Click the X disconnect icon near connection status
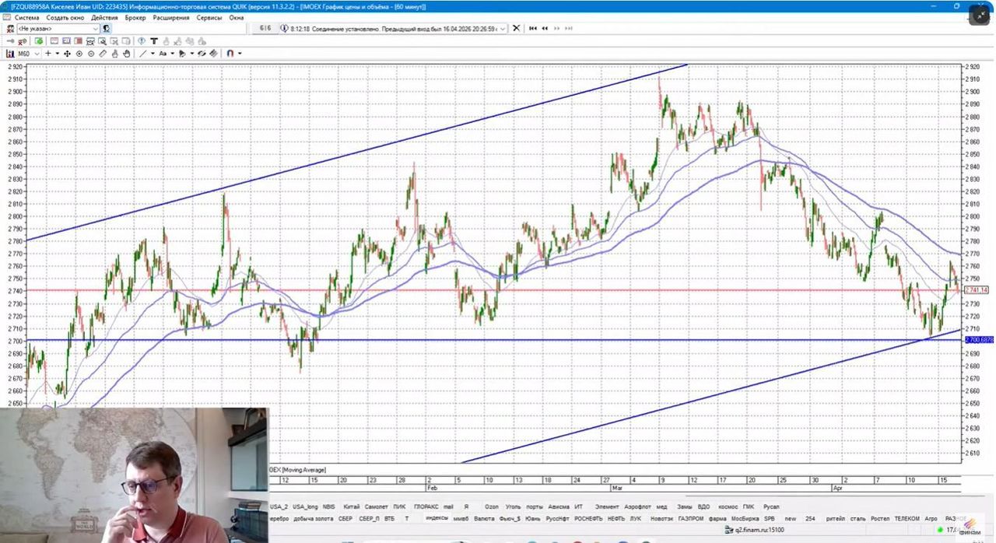This screenshot has height=543, width=996. 517,28
